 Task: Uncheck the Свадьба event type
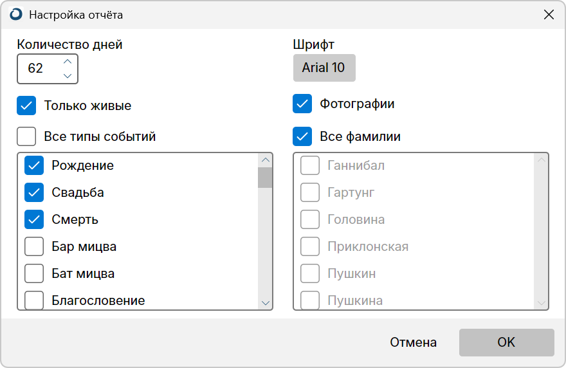[34, 192]
